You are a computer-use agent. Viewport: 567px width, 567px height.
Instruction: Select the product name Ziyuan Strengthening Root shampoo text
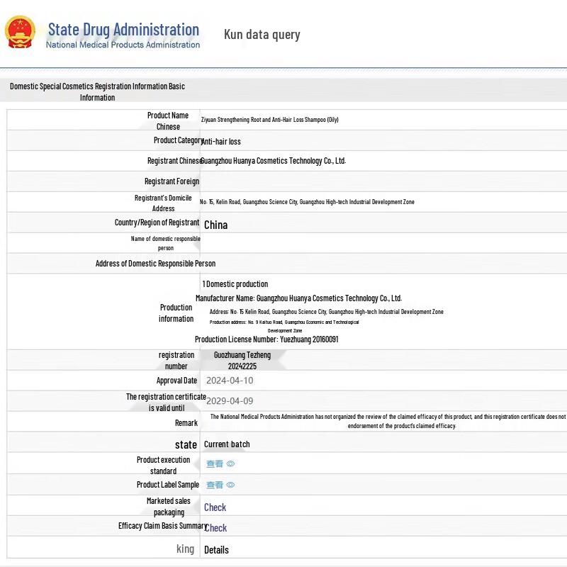tap(270, 120)
